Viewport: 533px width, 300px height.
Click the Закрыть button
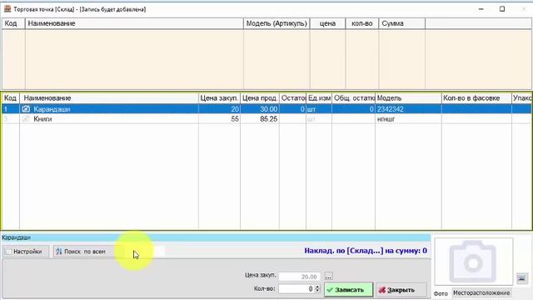tap(401, 290)
